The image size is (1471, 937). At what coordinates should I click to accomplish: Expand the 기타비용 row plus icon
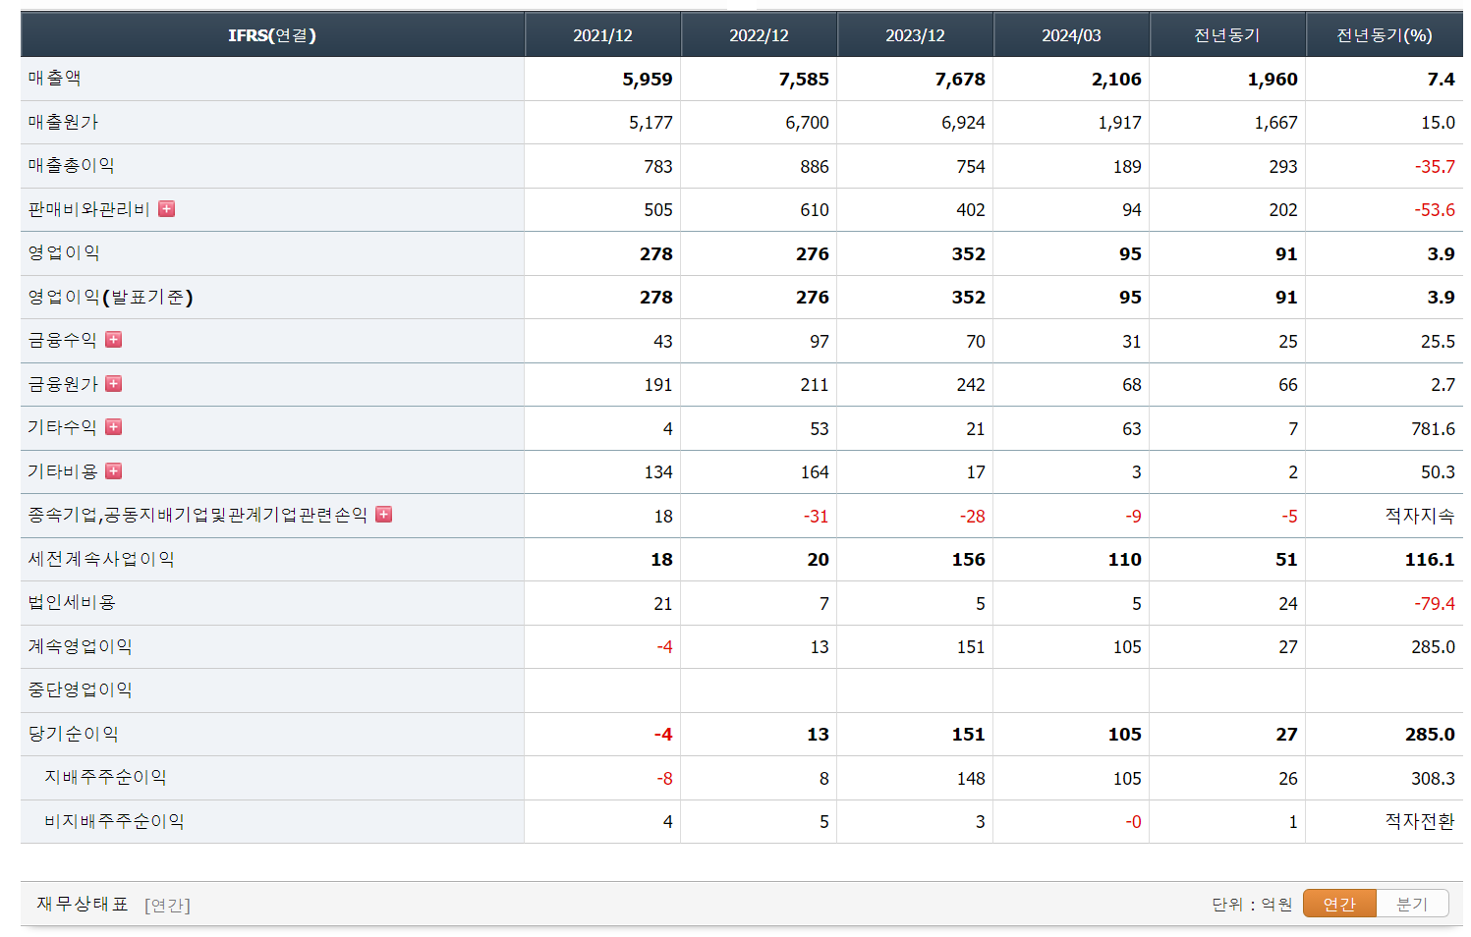tap(114, 471)
